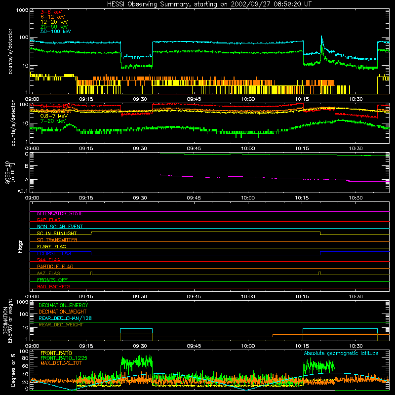
Task: Click the vertical Flags axis label
Action: (20, 246)
